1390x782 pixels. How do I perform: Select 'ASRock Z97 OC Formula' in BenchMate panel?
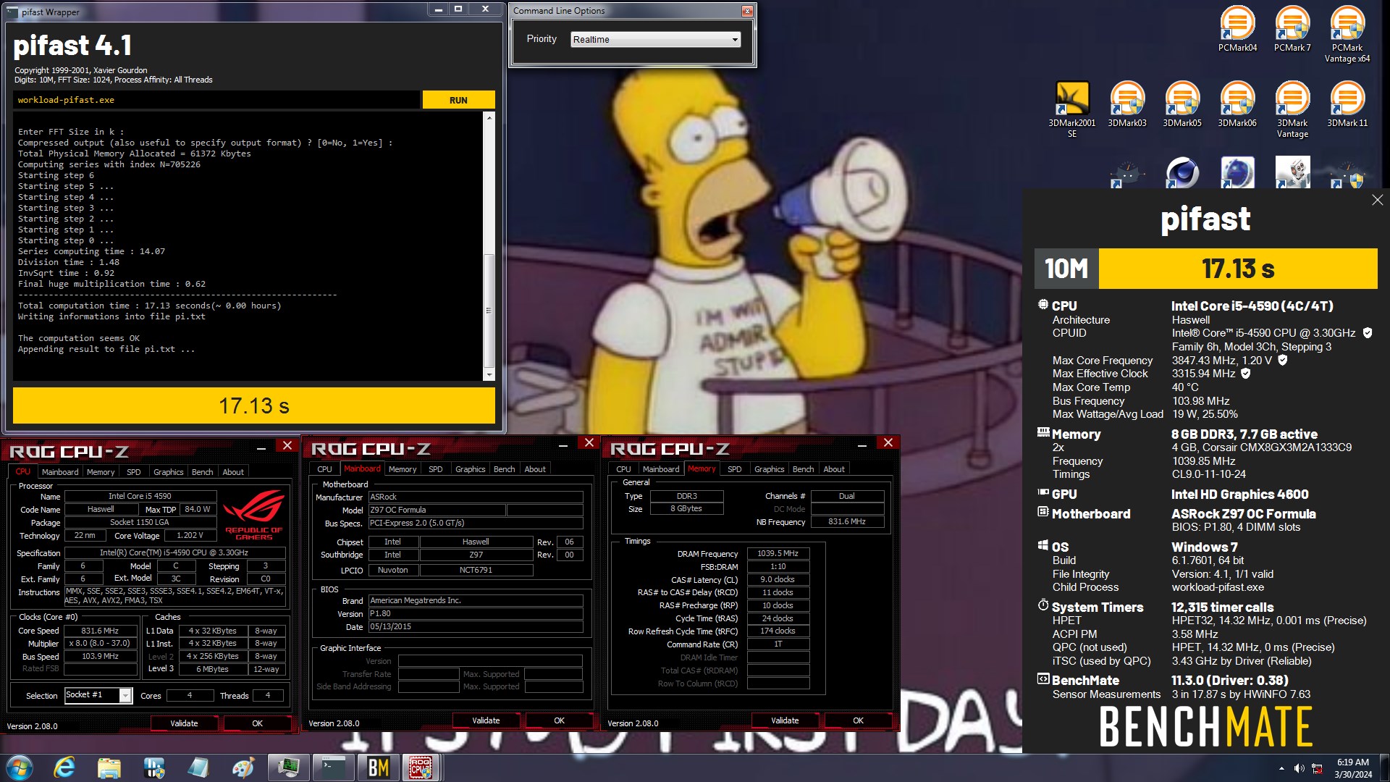pos(1243,513)
